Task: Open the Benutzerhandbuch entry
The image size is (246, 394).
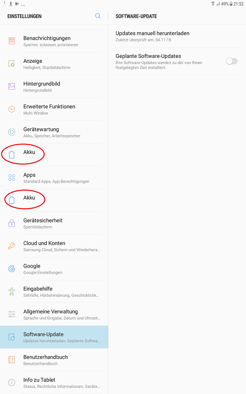Action: pyautogui.click(x=54, y=360)
